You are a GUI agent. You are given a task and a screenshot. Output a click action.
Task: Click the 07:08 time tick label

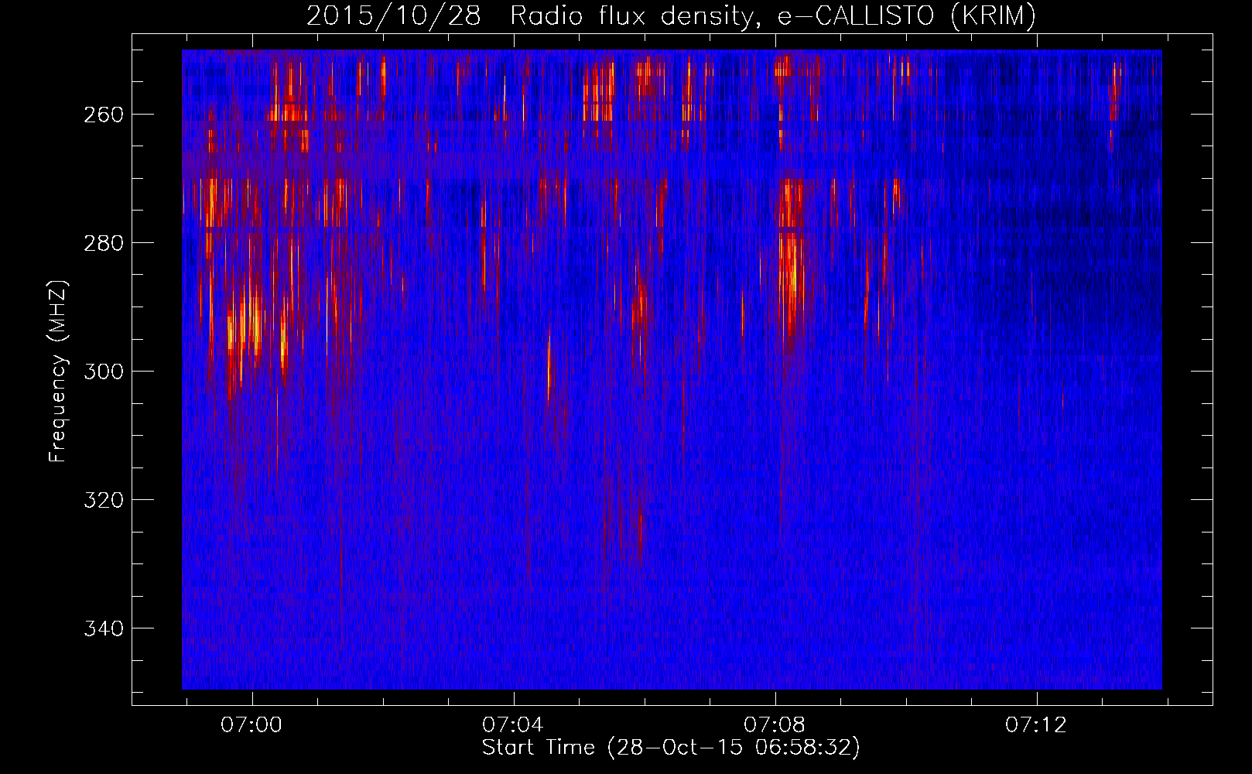tap(775, 725)
